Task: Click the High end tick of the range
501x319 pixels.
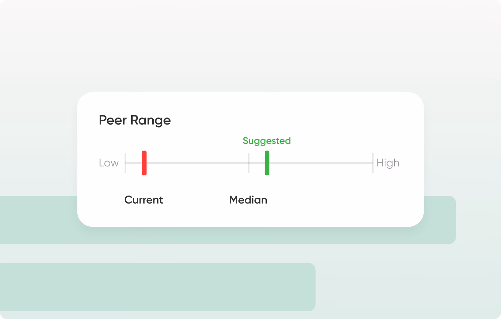Action: pyautogui.click(x=373, y=163)
